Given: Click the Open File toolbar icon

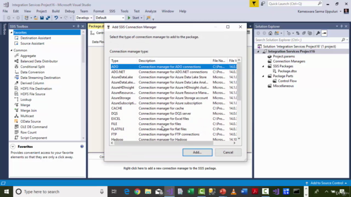Looking at the screenshot, I should coord(36,18).
